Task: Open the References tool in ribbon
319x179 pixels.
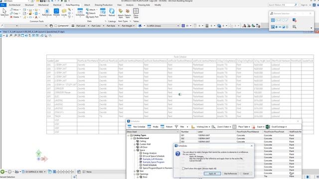Action: tap(47, 12)
